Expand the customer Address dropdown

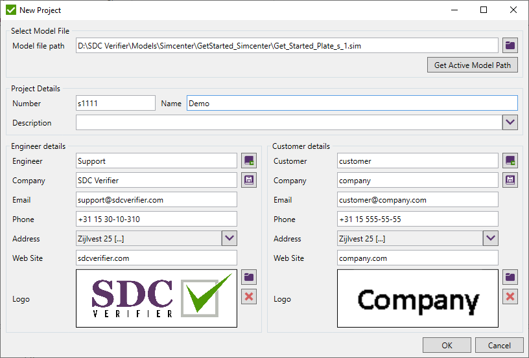(x=491, y=238)
